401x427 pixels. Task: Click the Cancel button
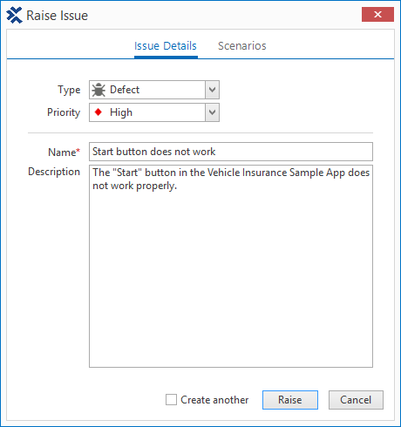[356, 400]
